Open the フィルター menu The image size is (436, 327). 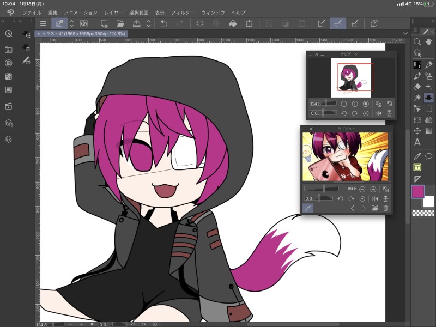(183, 13)
